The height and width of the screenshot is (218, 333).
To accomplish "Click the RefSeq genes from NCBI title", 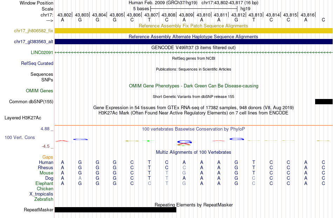I will pyautogui.click(x=194, y=58).
